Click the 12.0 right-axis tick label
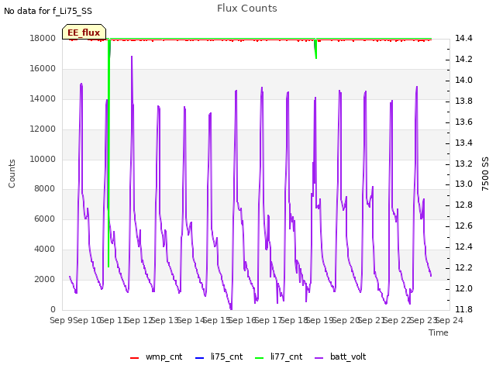The width and height of the screenshot is (496, 372). [463, 289]
